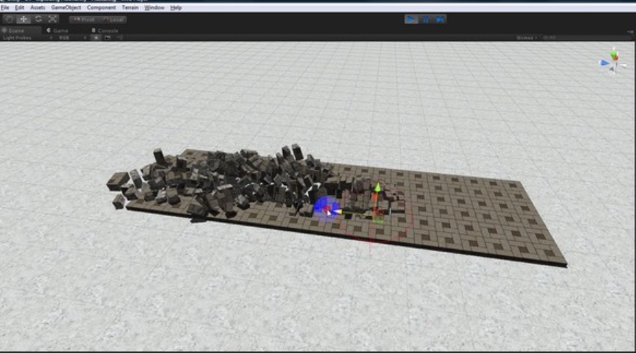
Task: Click the green Y-axis arrow handle
Action: pos(377,189)
